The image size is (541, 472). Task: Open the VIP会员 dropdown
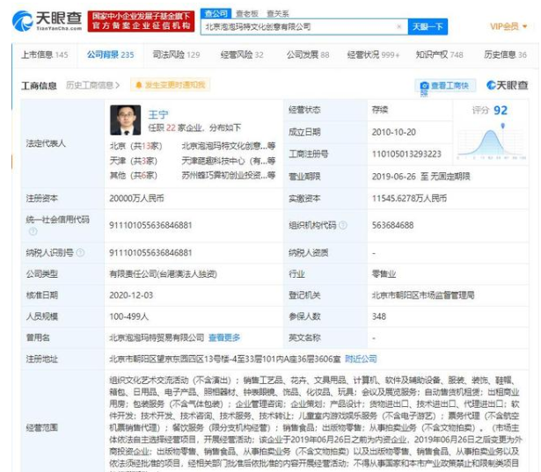click(508, 26)
